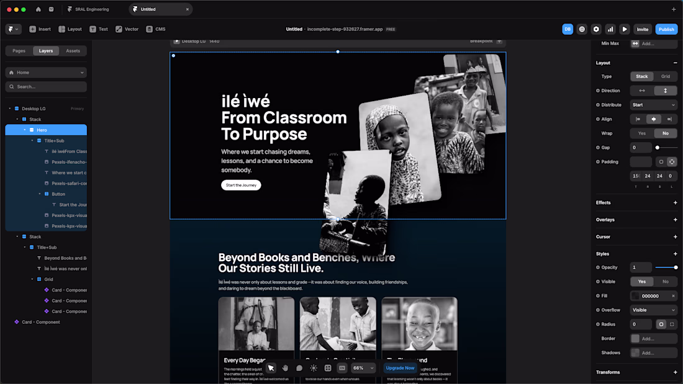Set Visible to No
This screenshot has width=683, height=384.
665,282
